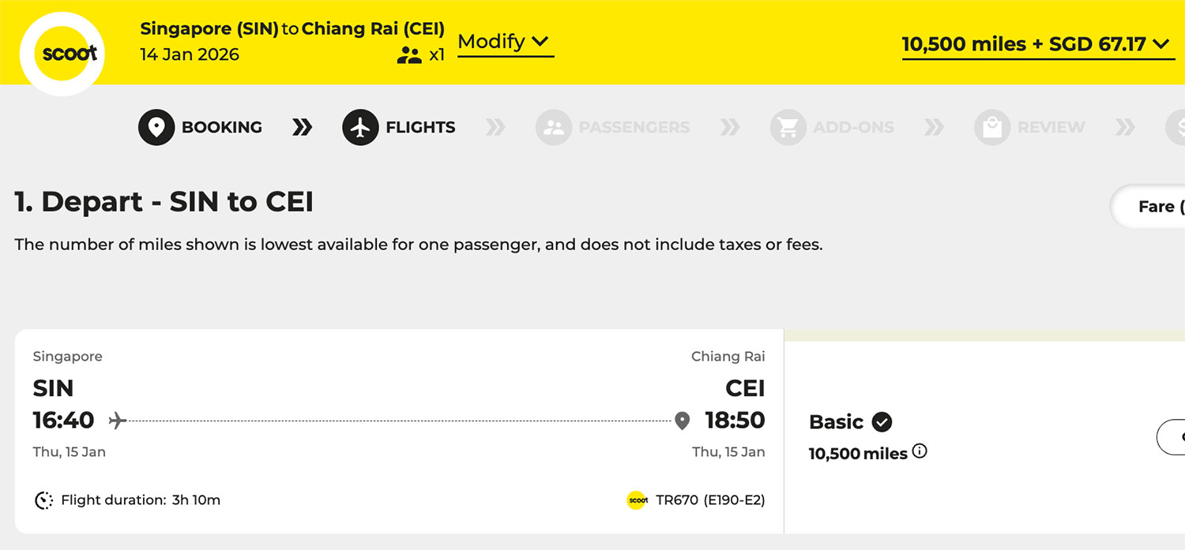Go to the ADD-ONS step
Image resolution: width=1185 pixels, height=550 pixels.
pos(853,127)
